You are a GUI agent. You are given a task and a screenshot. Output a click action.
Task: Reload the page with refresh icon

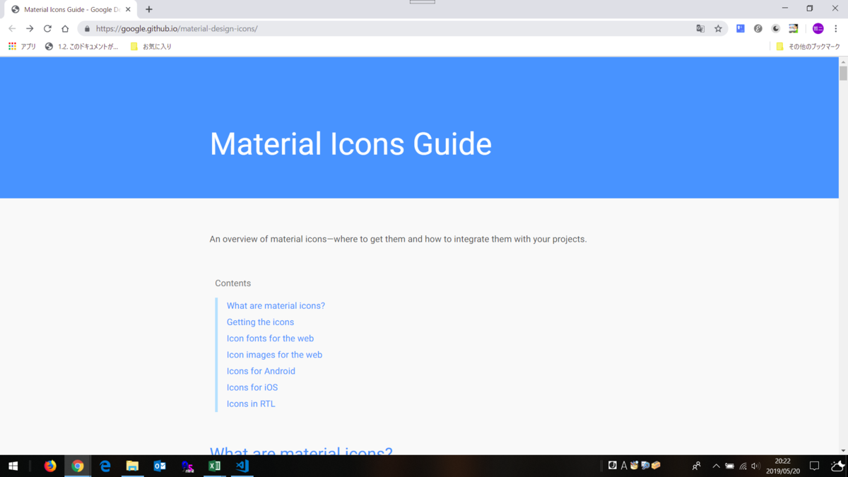(x=47, y=29)
